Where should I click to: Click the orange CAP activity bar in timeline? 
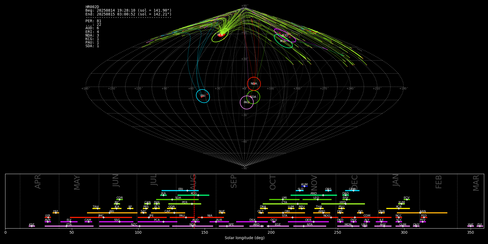(168, 213)
